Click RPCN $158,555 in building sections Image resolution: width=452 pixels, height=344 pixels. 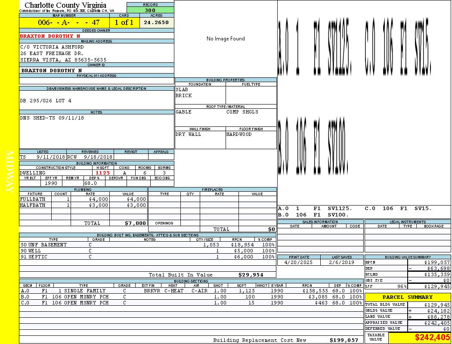click(316, 291)
